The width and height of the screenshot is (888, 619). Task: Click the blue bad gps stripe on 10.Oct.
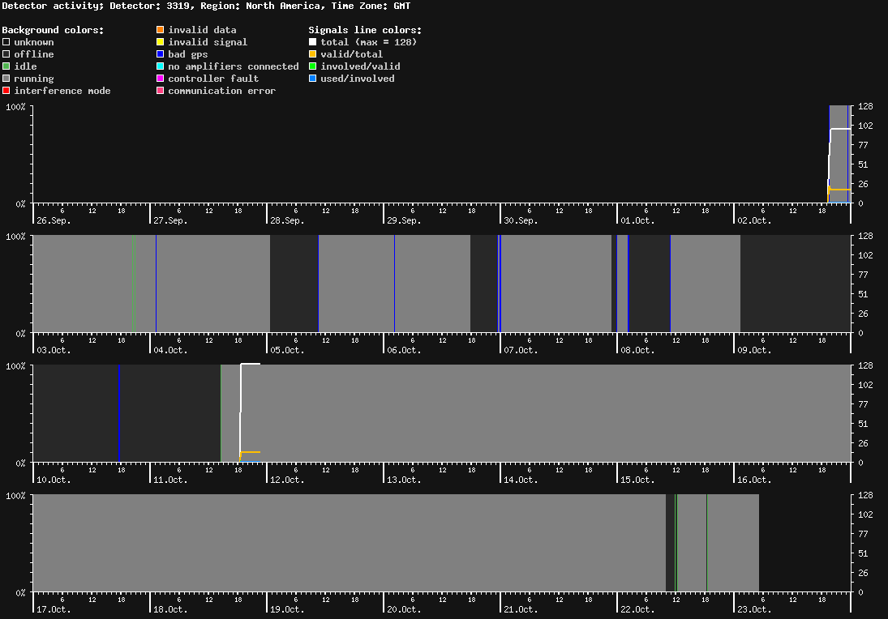coord(119,413)
